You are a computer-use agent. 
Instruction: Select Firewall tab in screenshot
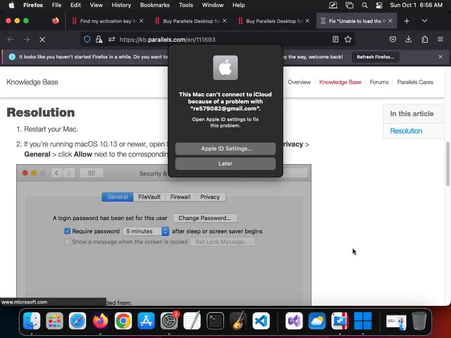point(180,197)
